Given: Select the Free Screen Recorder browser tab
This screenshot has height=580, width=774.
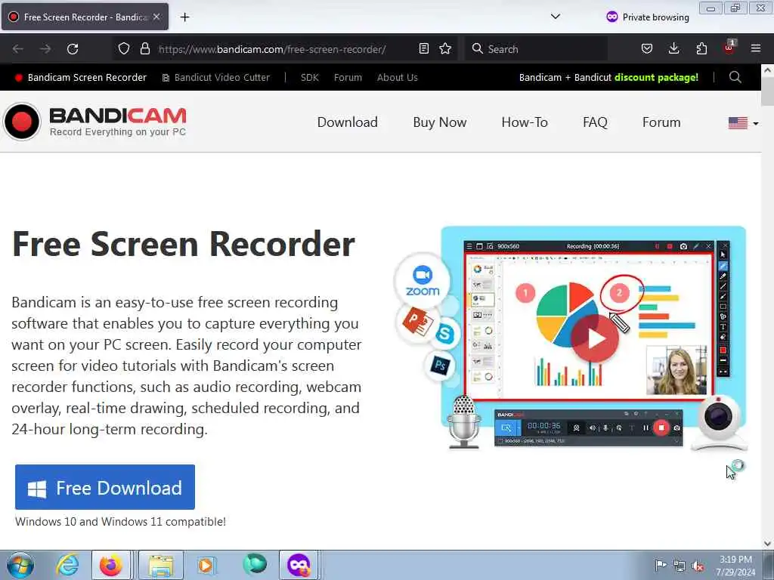Looking at the screenshot, I should (85, 17).
